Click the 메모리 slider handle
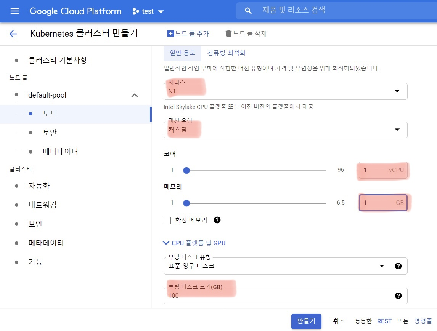 pyautogui.click(x=186, y=203)
